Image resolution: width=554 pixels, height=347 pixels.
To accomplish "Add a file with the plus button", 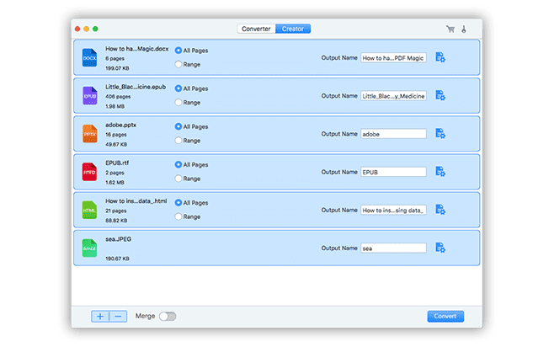I will pyautogui.click(x=100, y=316).
